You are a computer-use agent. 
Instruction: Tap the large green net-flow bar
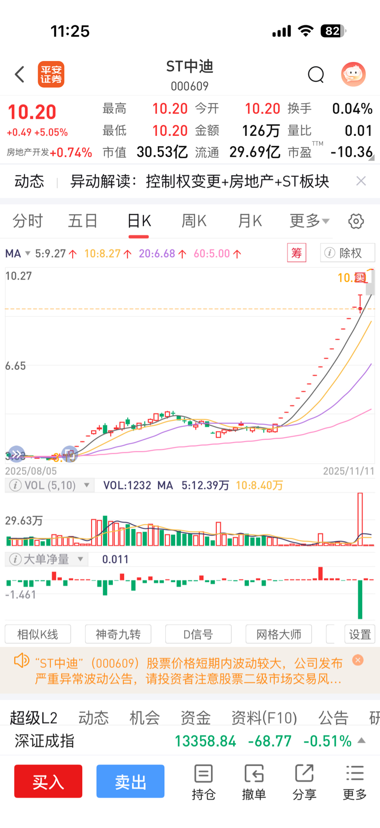(360, 599)
